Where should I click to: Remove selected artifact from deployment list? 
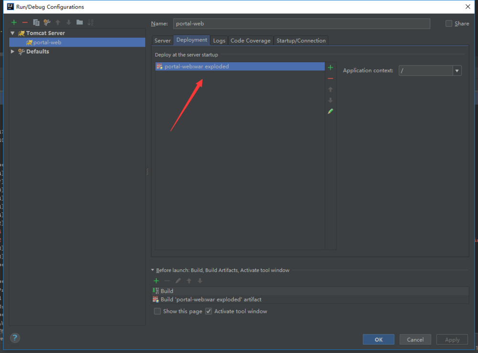point(330,78)
